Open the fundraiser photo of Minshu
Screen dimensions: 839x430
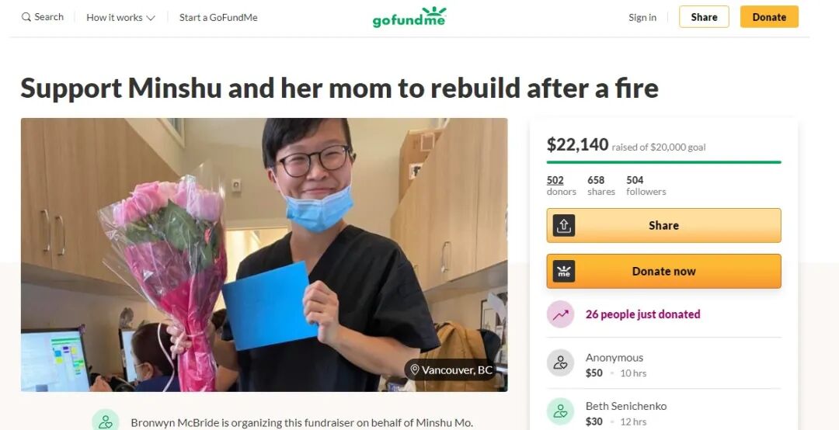[264, 255]
